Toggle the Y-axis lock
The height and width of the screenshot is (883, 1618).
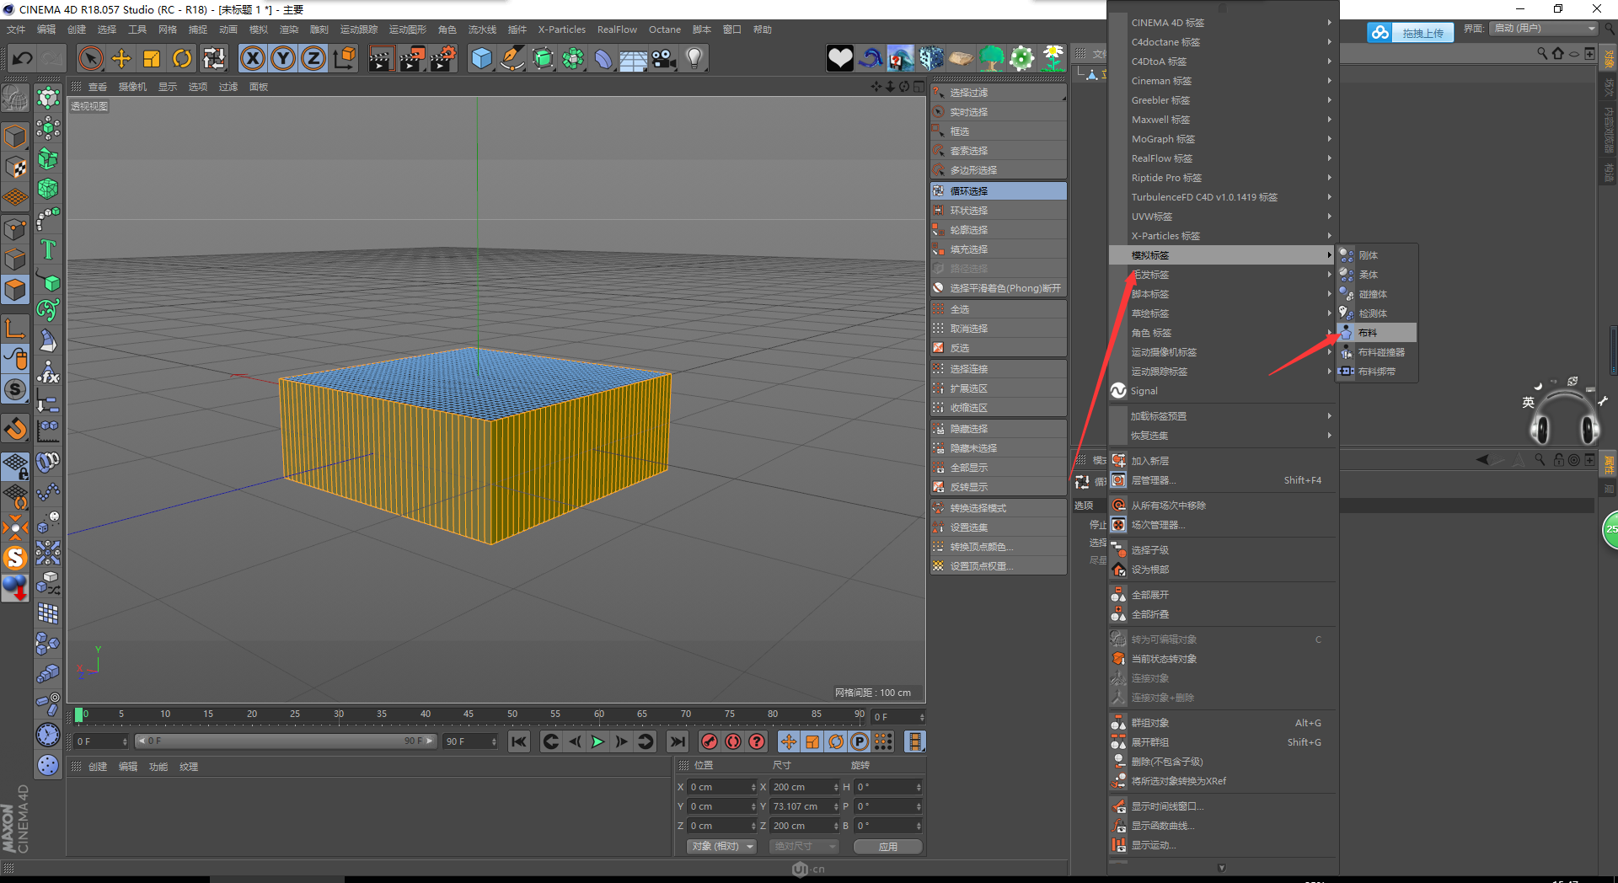pos(283,59)
